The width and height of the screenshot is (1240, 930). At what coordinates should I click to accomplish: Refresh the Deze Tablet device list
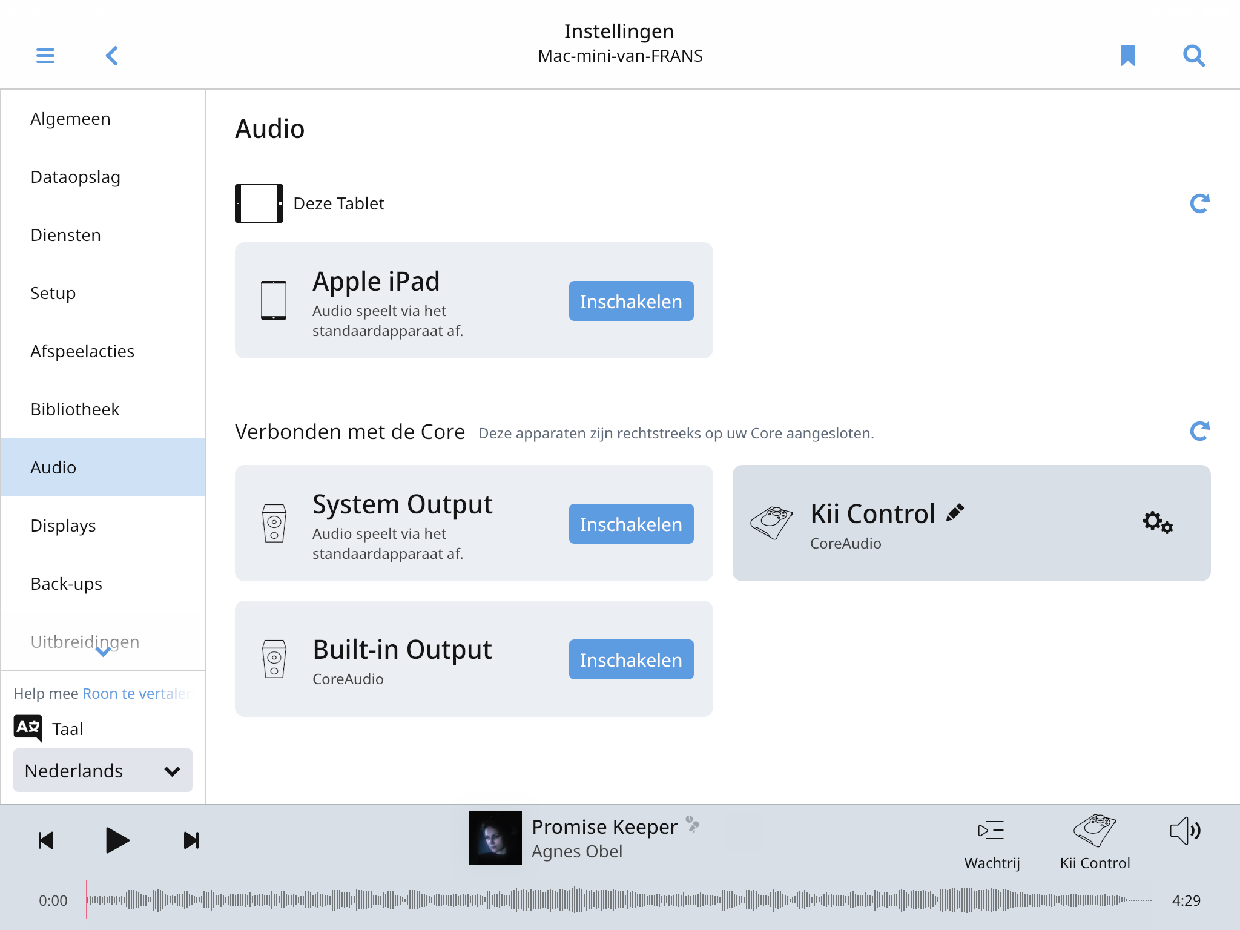[1199, 203]
